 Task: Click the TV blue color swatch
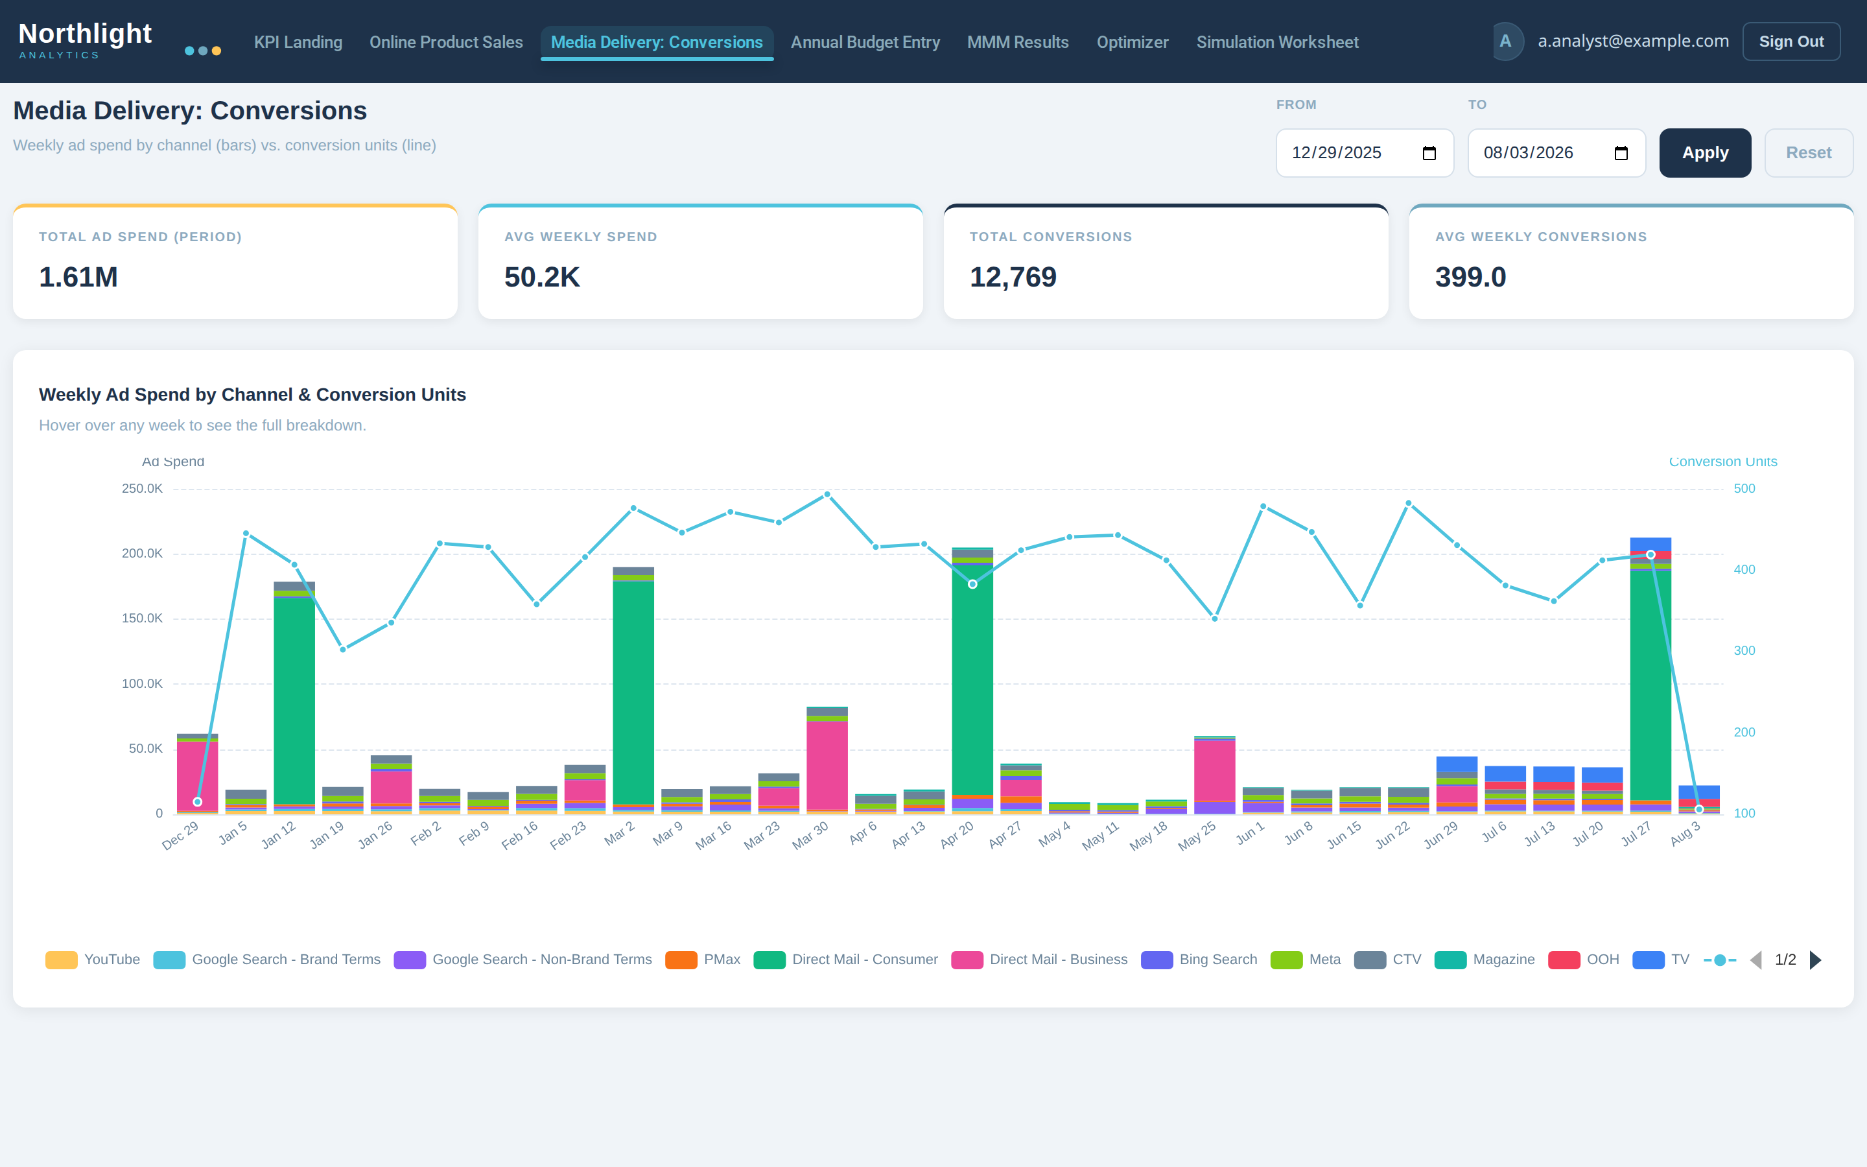coord(1649,960)
